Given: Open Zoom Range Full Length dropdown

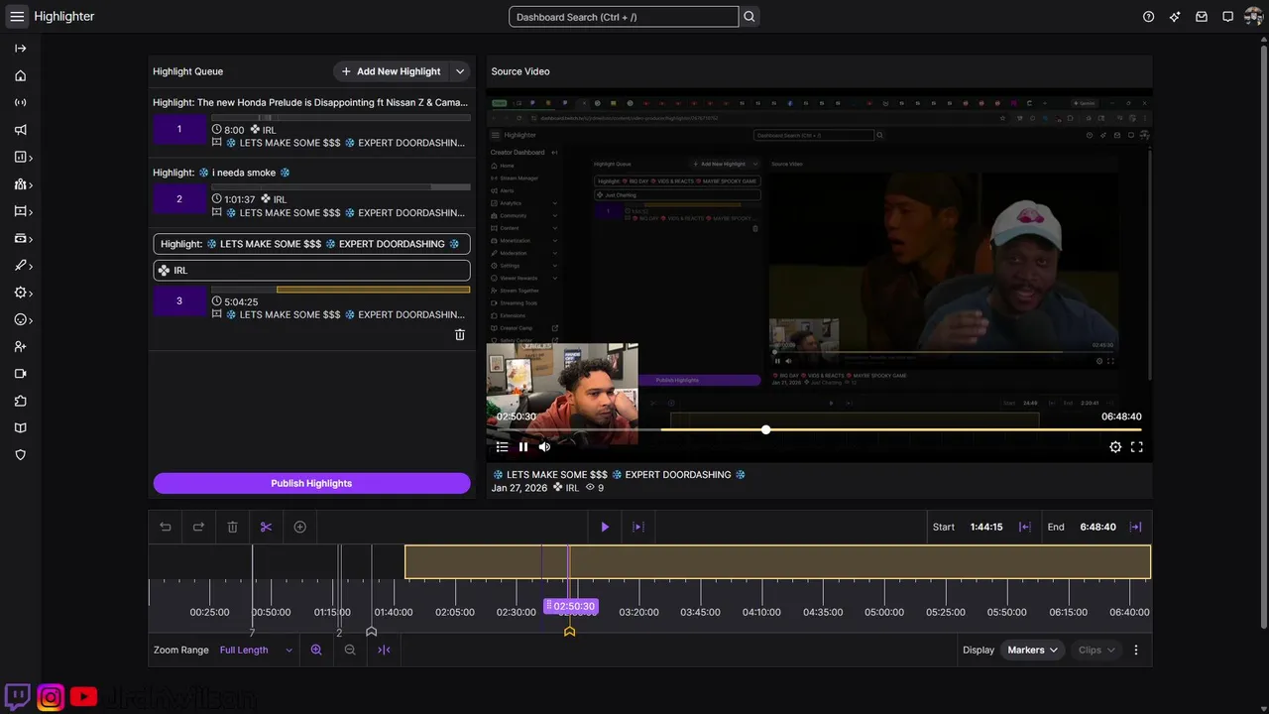Looking at the screenshot, I should (257, 650).
